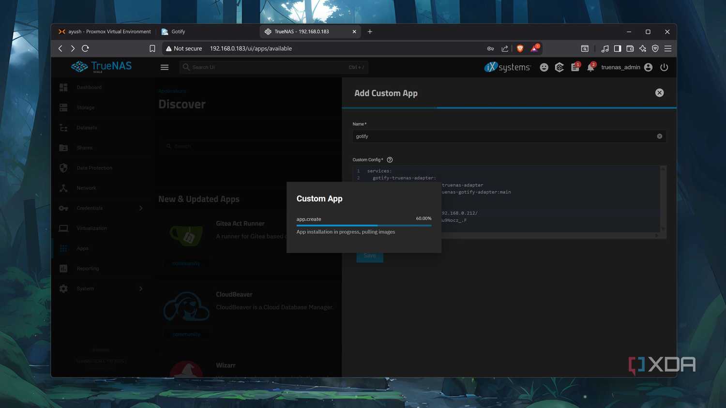The image size is (726, 408).
Task: Click the Custom Config editor vertical scrollbar
Action: pos(663,199)
